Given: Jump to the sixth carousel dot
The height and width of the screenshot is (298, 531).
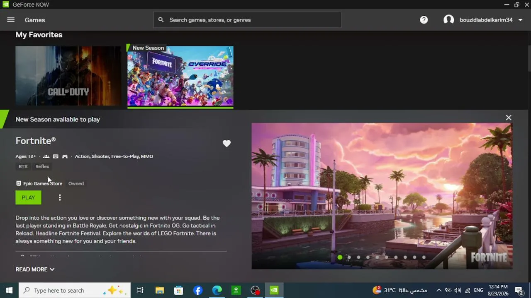Looking at the screenshot, I should point(386,257).
